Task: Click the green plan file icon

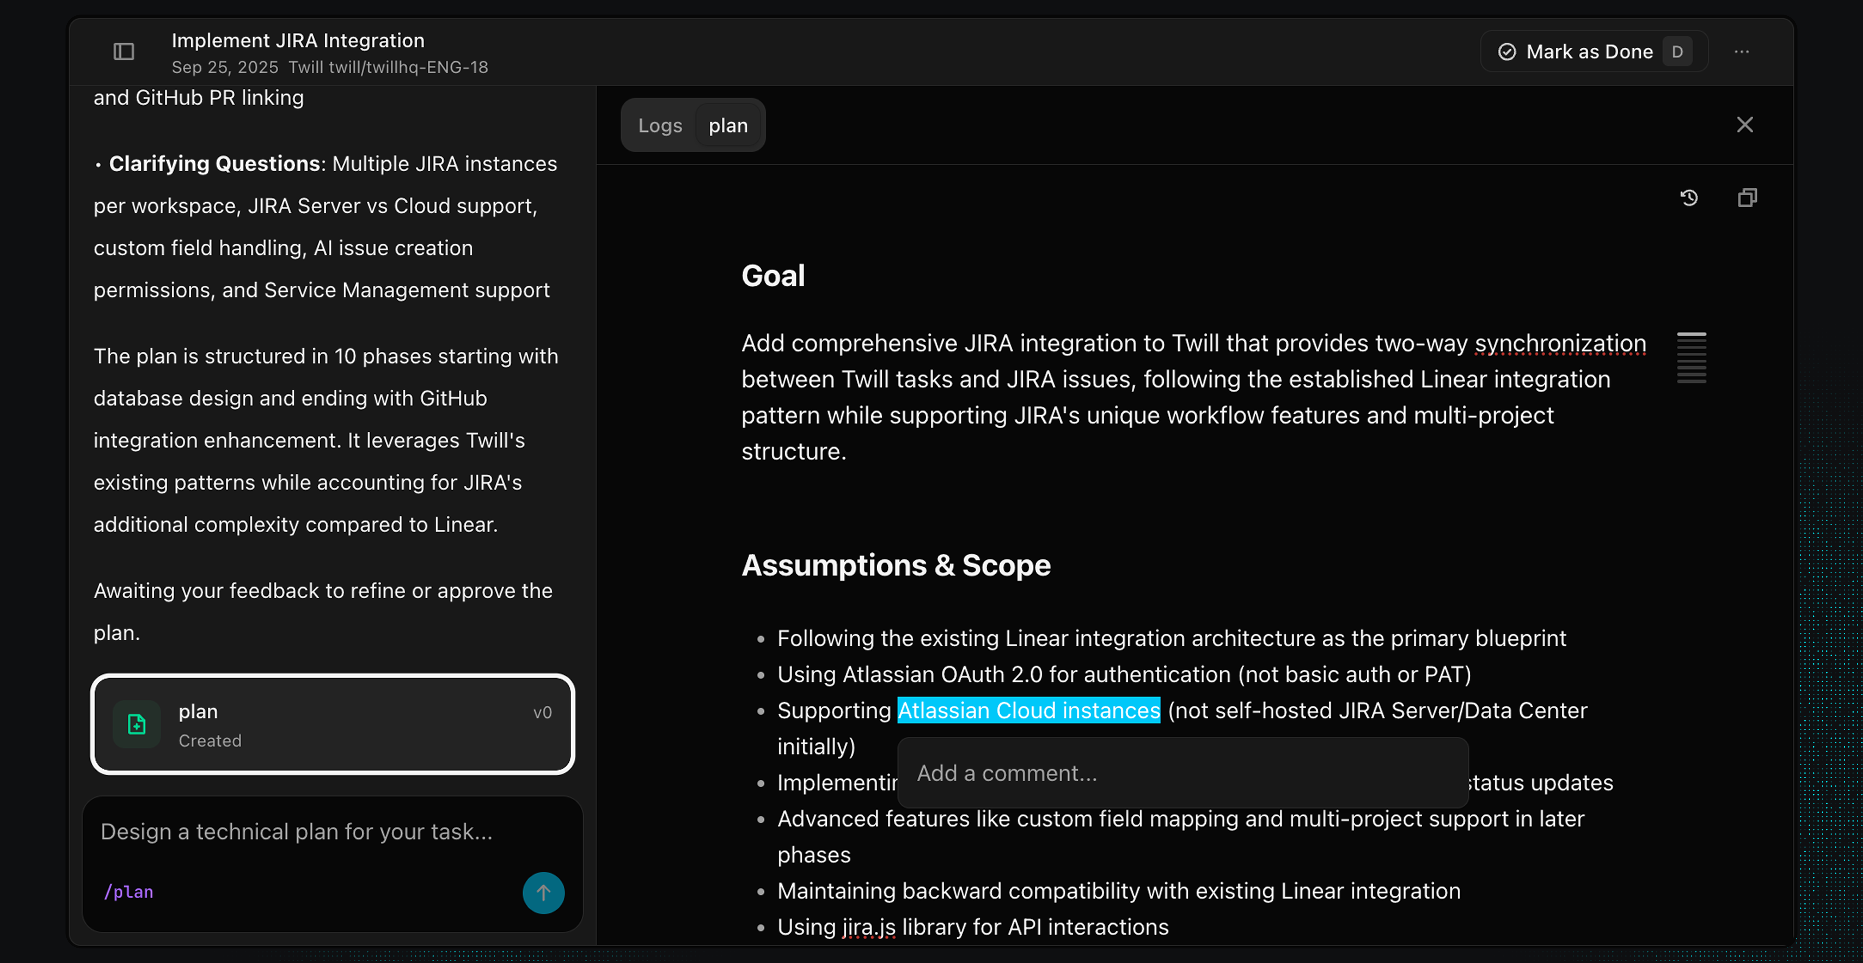Action: pos(137,724)
